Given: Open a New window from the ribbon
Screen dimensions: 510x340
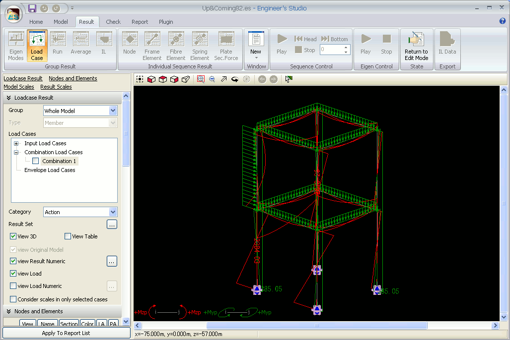Looking at the screenshot, I should (x=256, y=45).
